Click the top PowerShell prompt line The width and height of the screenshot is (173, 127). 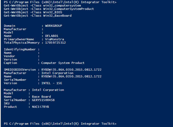(x=60, y=2)
